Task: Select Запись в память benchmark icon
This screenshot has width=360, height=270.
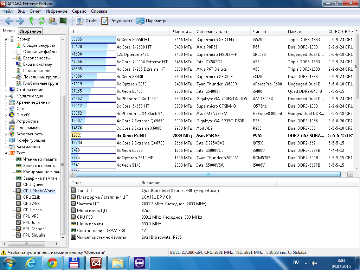Action: click(19, 166)
